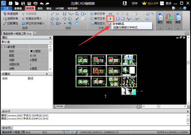Viewport: 191px width, 135px height.
Task: Open the hatch tool dropdown arrow
Action: tap(60, 24)
